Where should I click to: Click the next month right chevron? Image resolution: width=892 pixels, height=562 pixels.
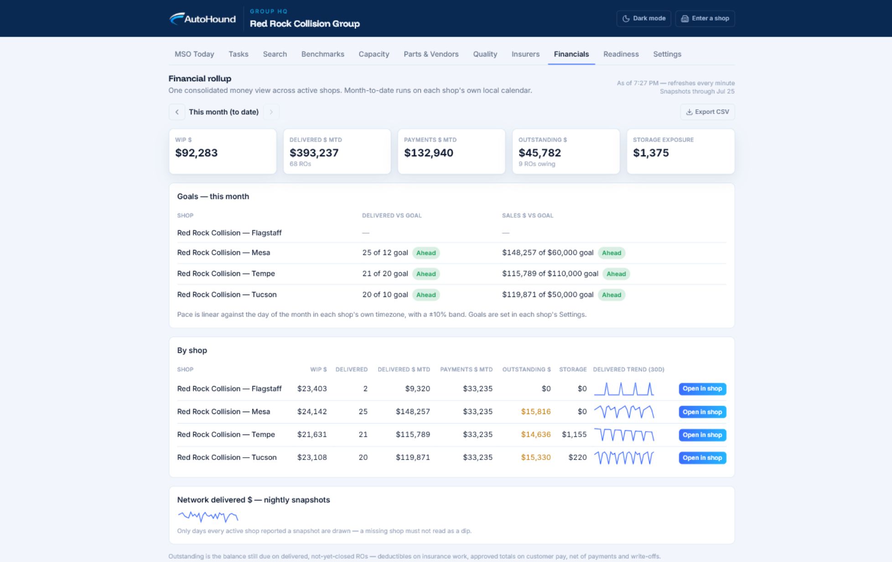[271, 112]
